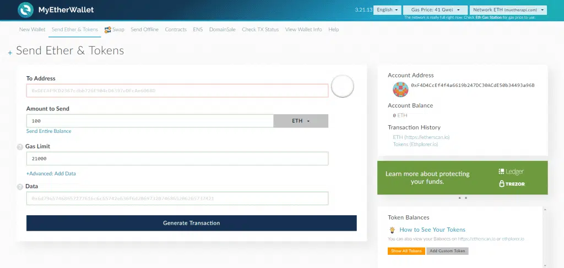Go to the New Wallet tab

32,30
